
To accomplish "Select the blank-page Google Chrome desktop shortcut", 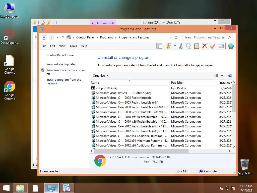I will pos(10,65).
